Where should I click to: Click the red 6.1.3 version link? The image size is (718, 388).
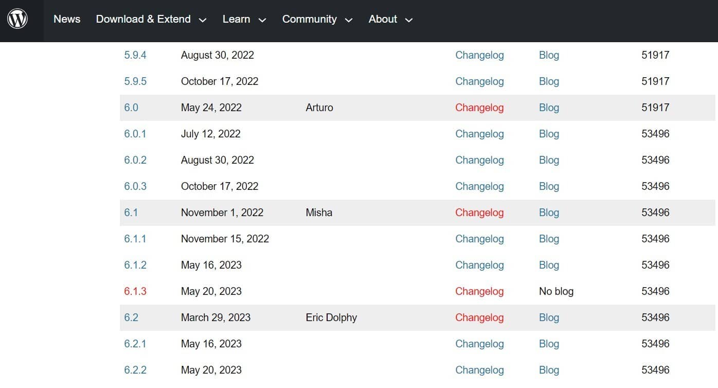click(x=135, y=291)
